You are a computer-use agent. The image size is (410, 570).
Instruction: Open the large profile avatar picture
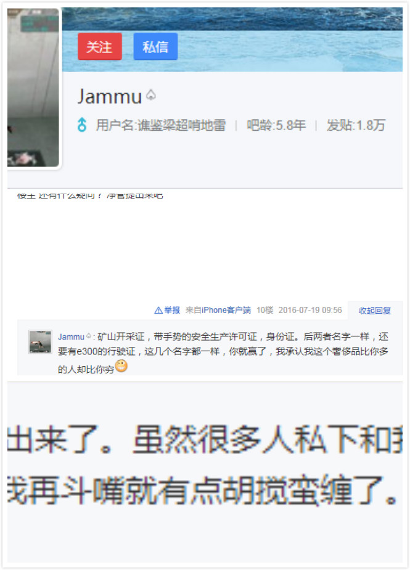(x=33, y=88)
